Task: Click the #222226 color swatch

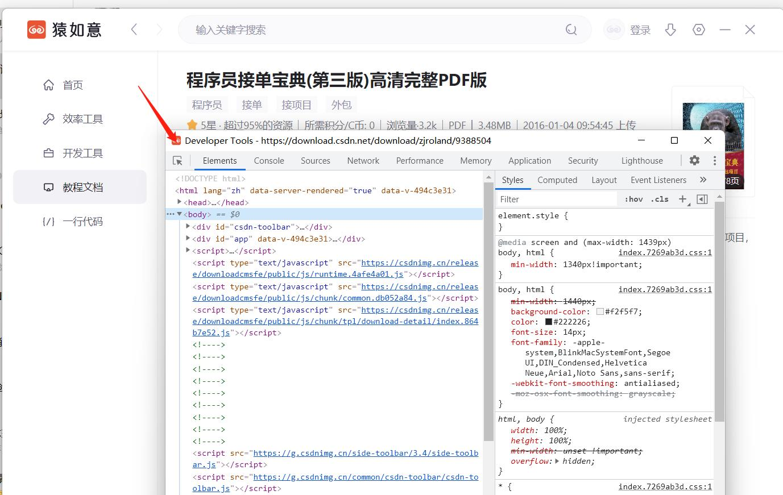Action: click(x=549, y=322)
